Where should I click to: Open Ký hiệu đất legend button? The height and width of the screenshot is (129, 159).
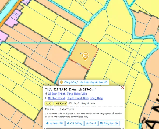coord(55,123)
